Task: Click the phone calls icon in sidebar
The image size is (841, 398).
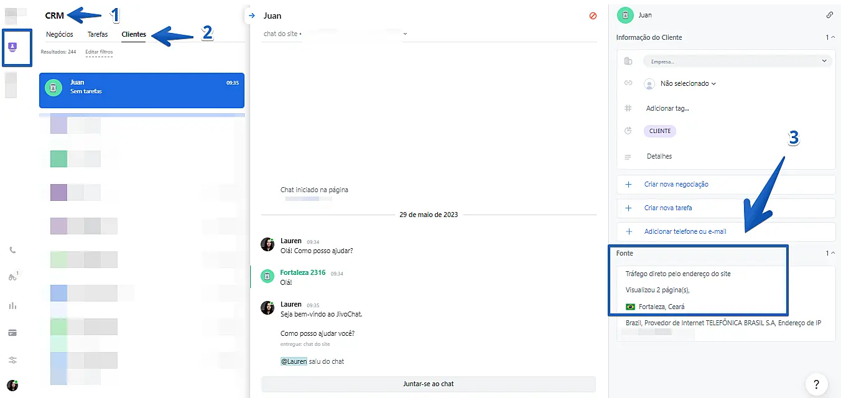Action: (x=12, y=250)
